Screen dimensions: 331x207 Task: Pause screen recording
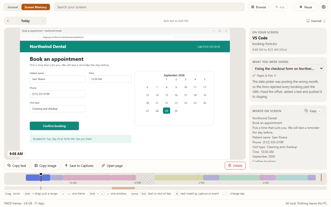point(305,7)
